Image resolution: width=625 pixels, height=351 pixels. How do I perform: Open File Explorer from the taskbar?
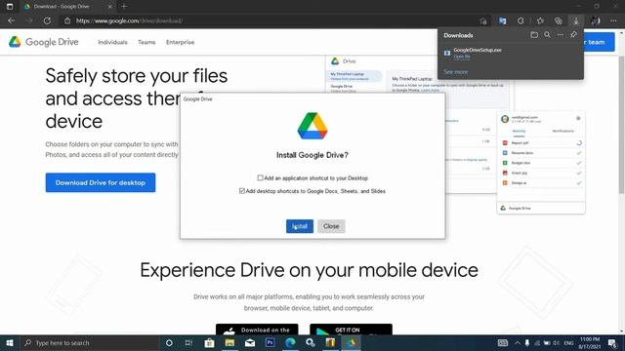tap(229, 343)
